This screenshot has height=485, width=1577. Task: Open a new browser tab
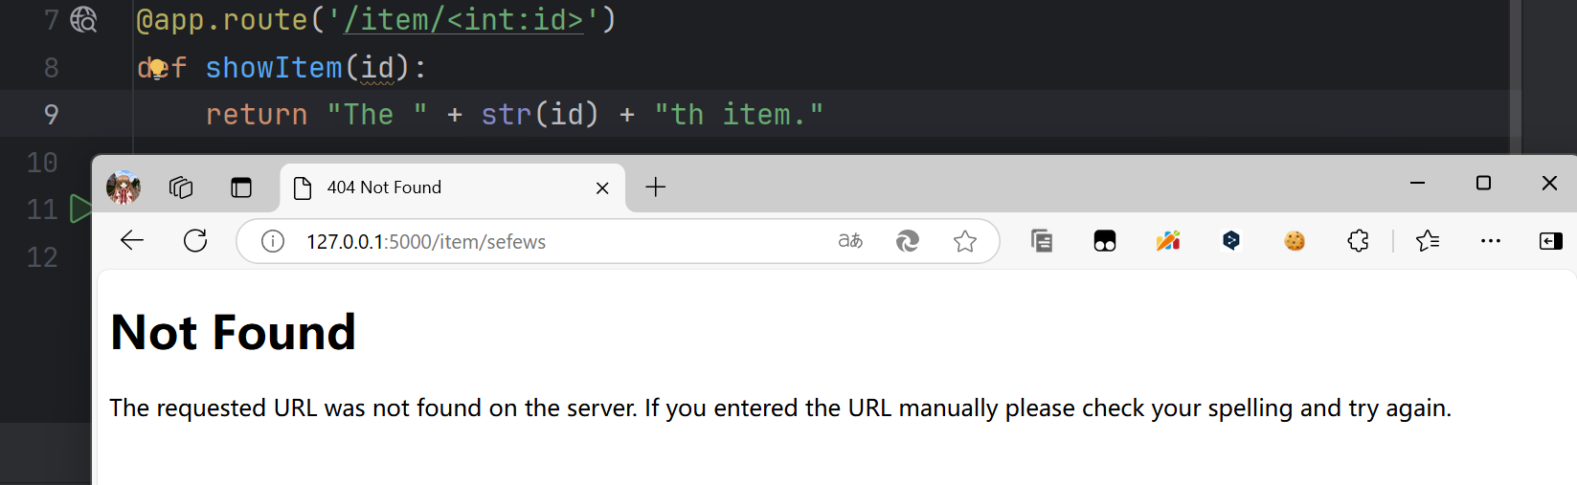pyautogui.click(x=656, y=187)
